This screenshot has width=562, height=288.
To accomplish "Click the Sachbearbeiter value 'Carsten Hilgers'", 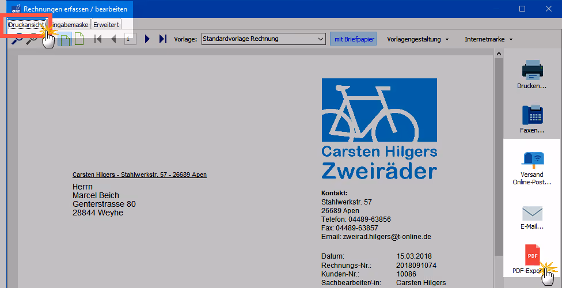I will (421, 283).
